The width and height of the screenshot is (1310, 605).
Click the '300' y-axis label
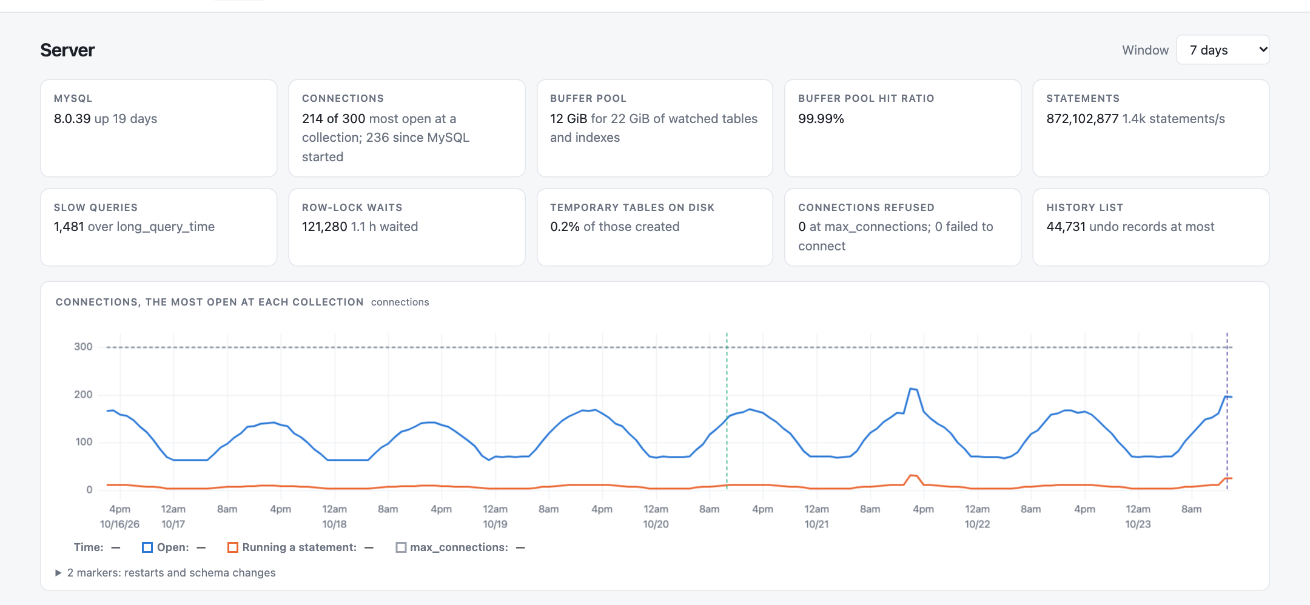click(83, 347)
